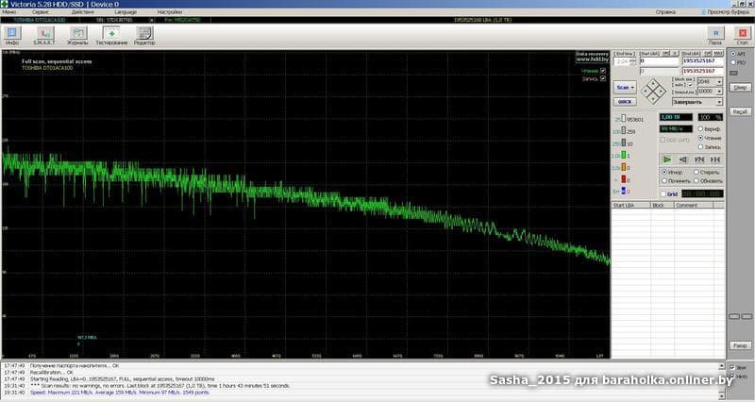Click the skip-forward scan navigation button
Viewport: 755px width, 402px height.
(715, 159)
